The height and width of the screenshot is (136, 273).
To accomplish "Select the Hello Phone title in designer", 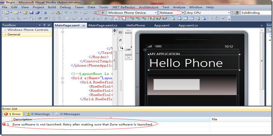I will click(186, 63).
